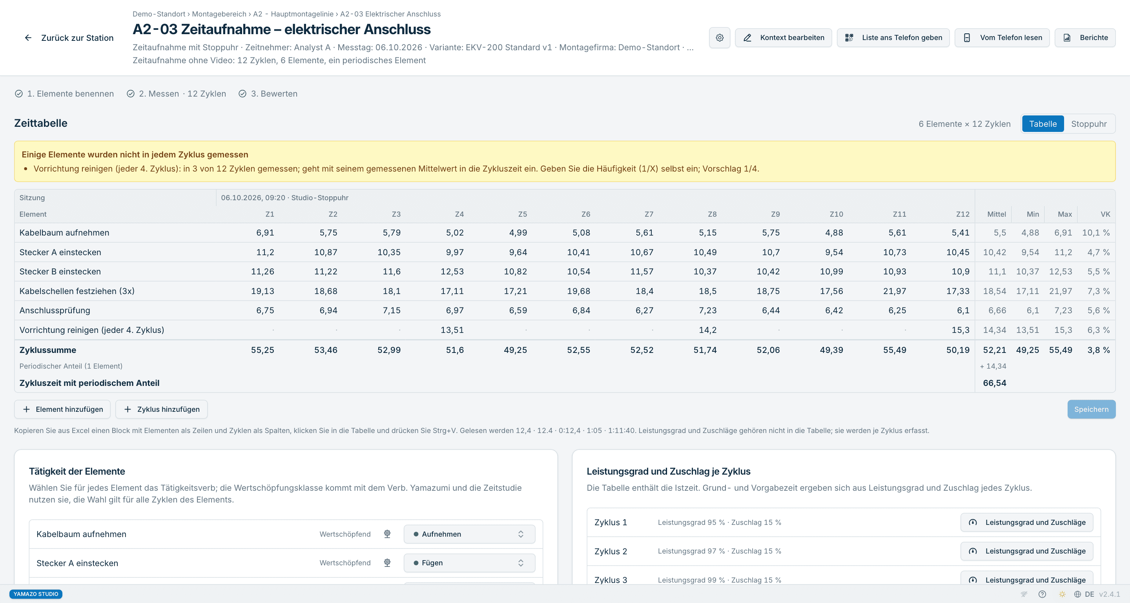This screenshot has width=1130, height=603.
Task: Click the report document icon on Berichte
Action: [x=1067, y=38]
